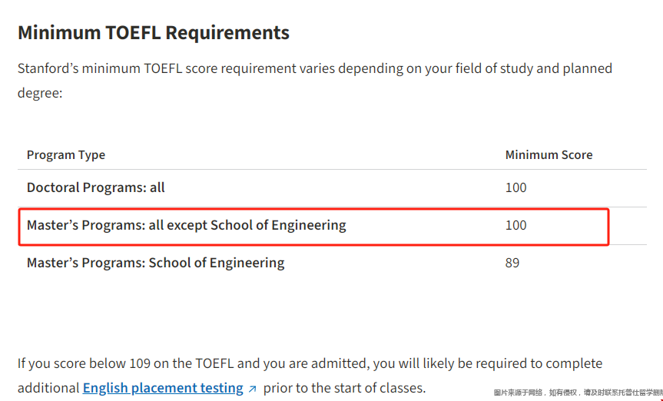Click the text prior to the start of classes
This screenshot has height=401, width=663.
344,388
